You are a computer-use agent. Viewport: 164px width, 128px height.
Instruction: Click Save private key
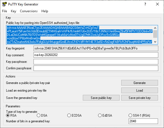[139, 98]
